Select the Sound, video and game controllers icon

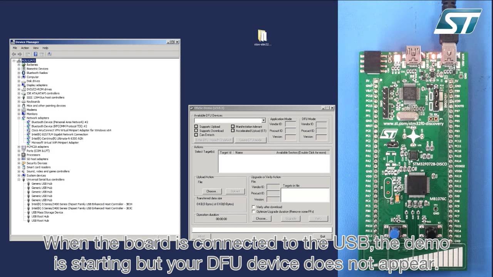[x=23, y=171]
